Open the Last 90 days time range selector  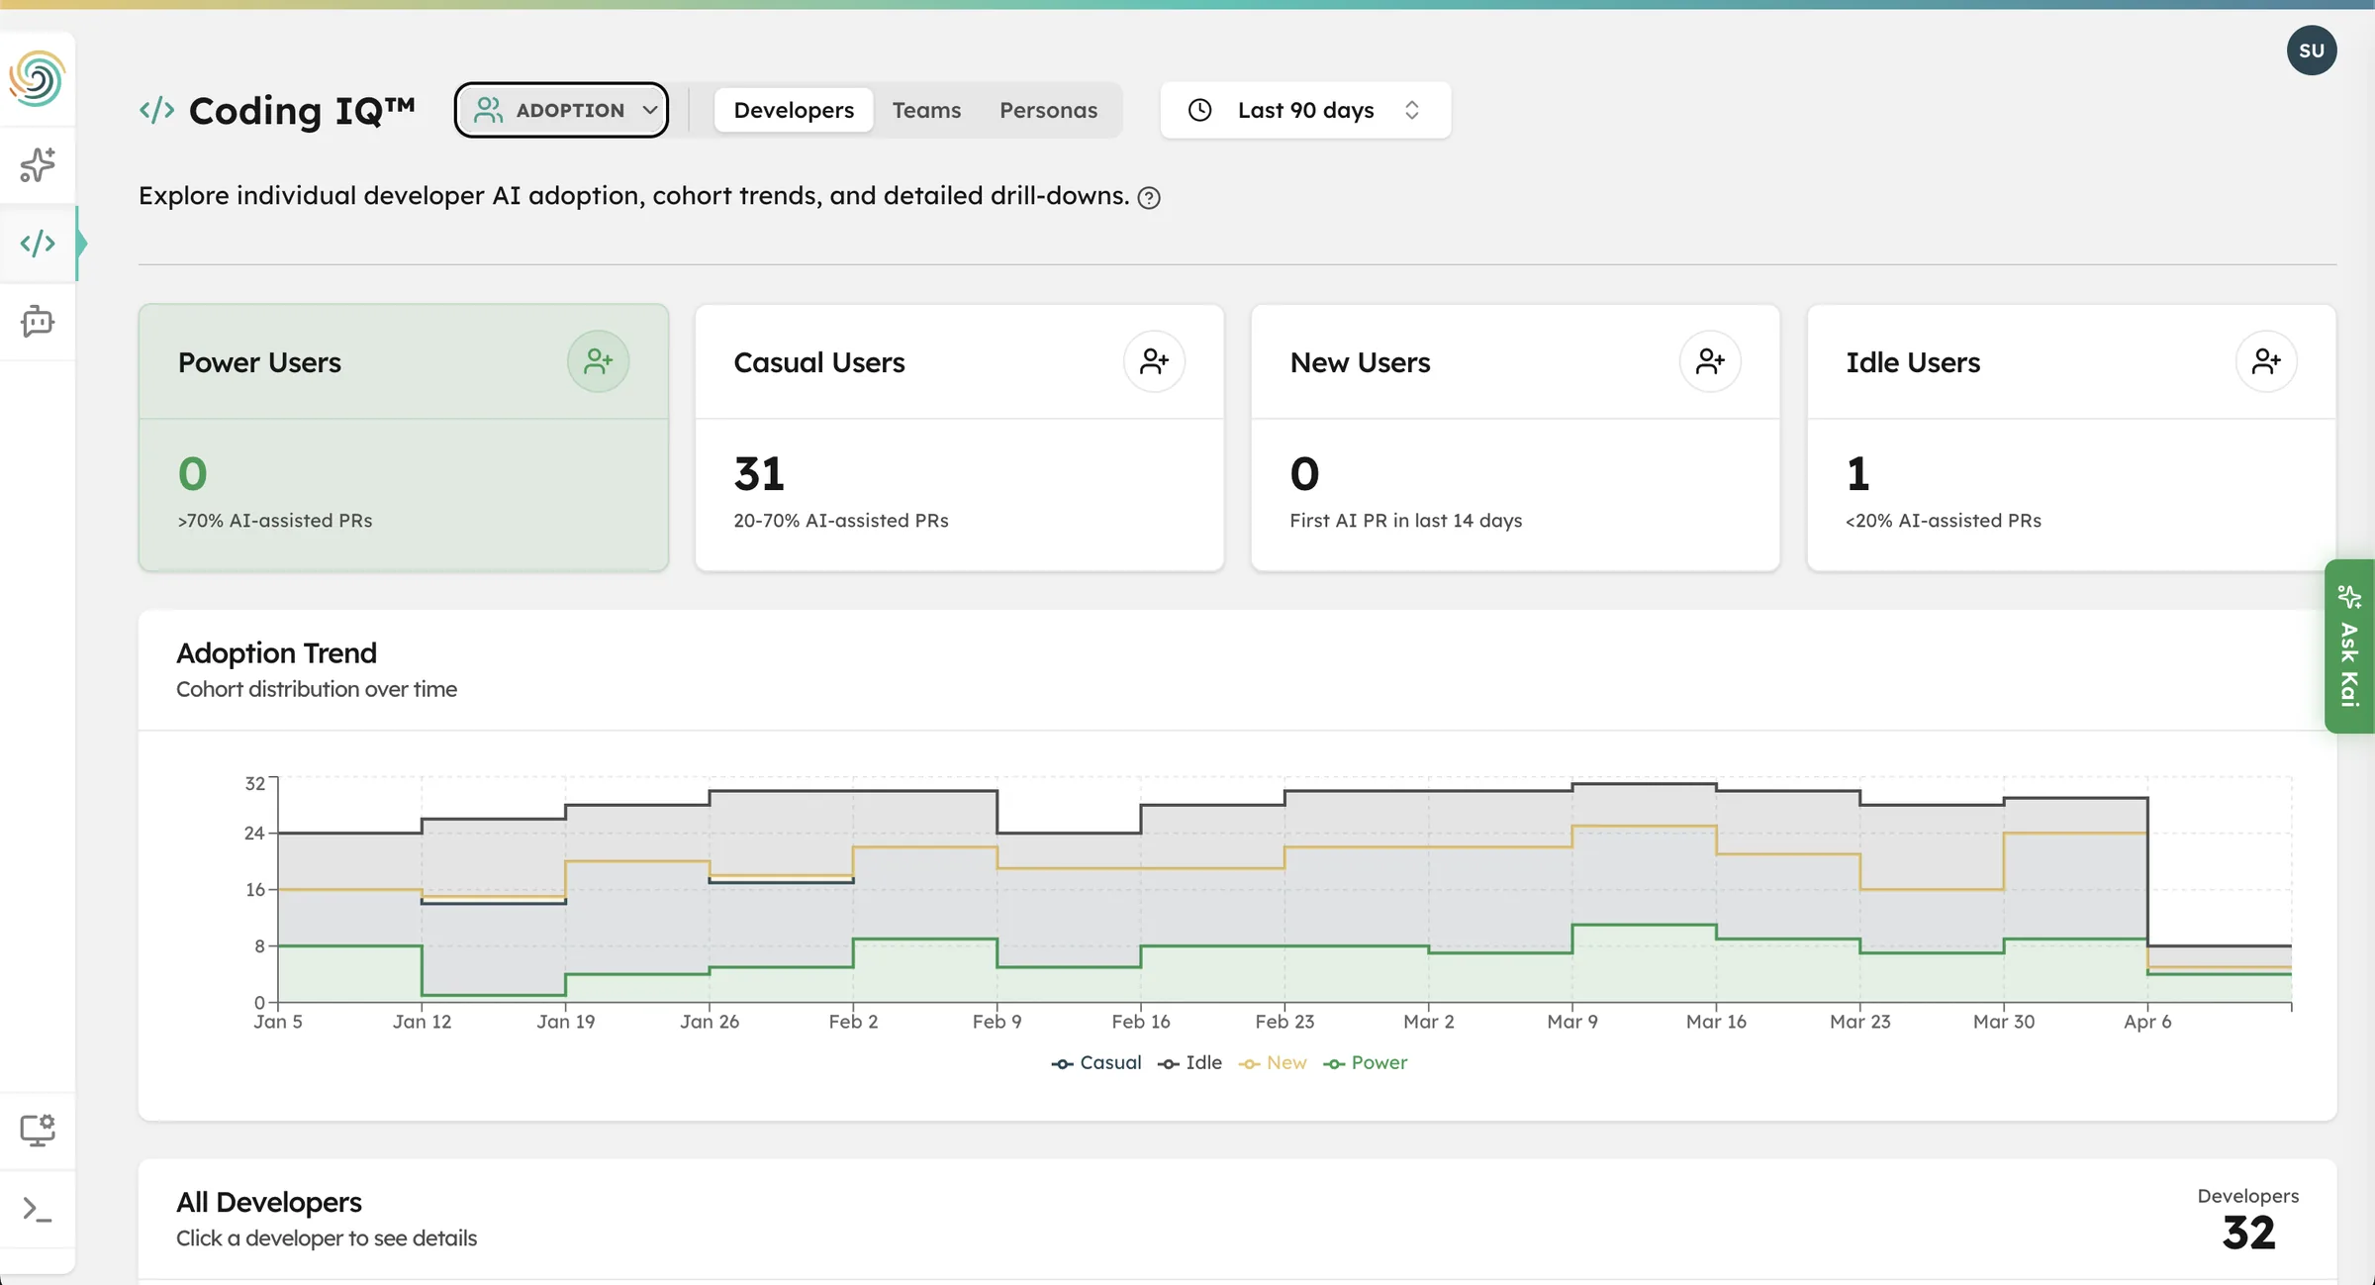(1304, 110)
